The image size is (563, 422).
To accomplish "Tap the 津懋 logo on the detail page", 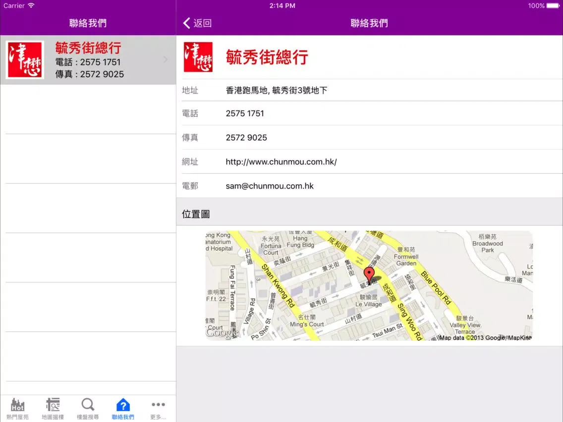I will point(198,58).
